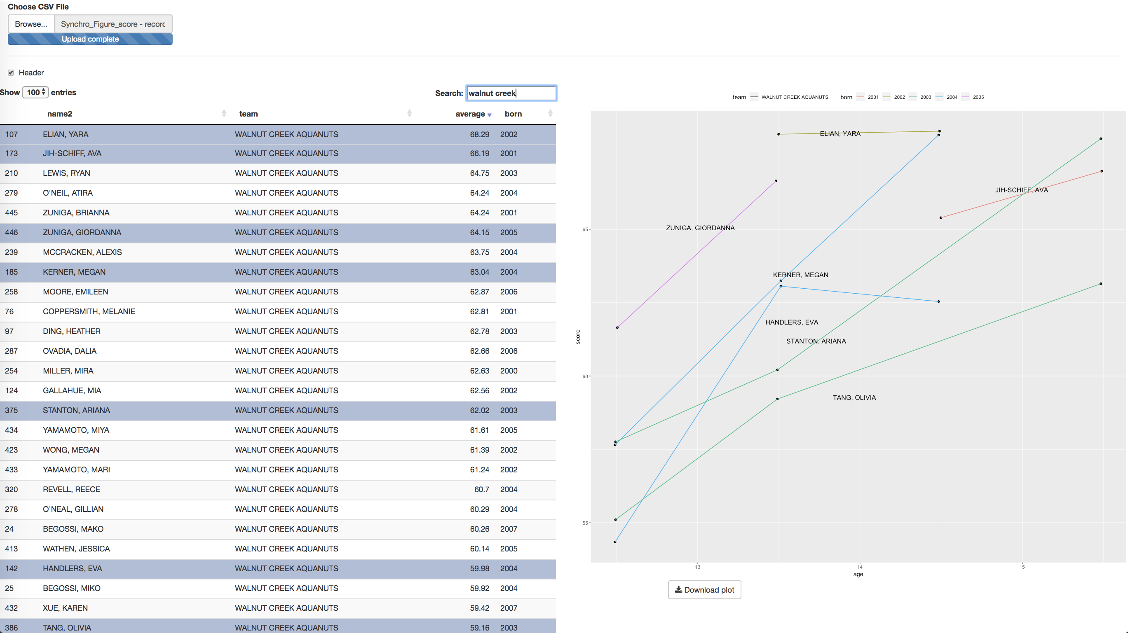
Task: Sort the table by the name2 column arrow
Action: click(223, 113)
